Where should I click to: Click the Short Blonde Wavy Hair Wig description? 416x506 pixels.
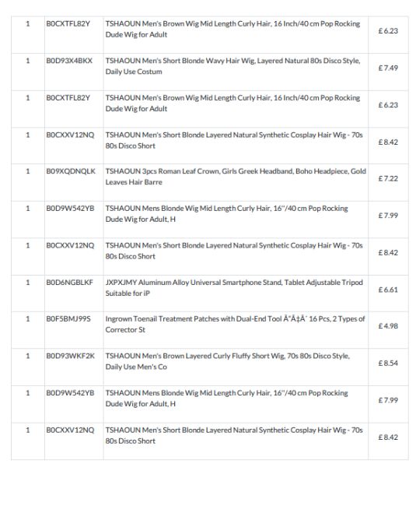click(232, 66)
